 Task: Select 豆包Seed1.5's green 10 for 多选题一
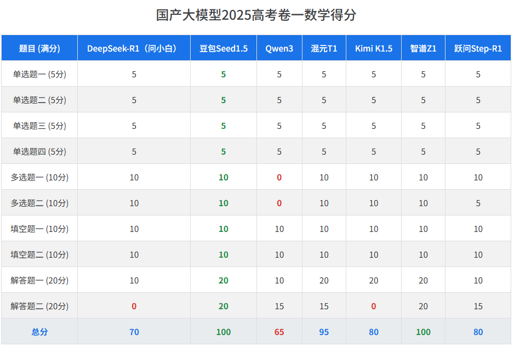[224, 178]
